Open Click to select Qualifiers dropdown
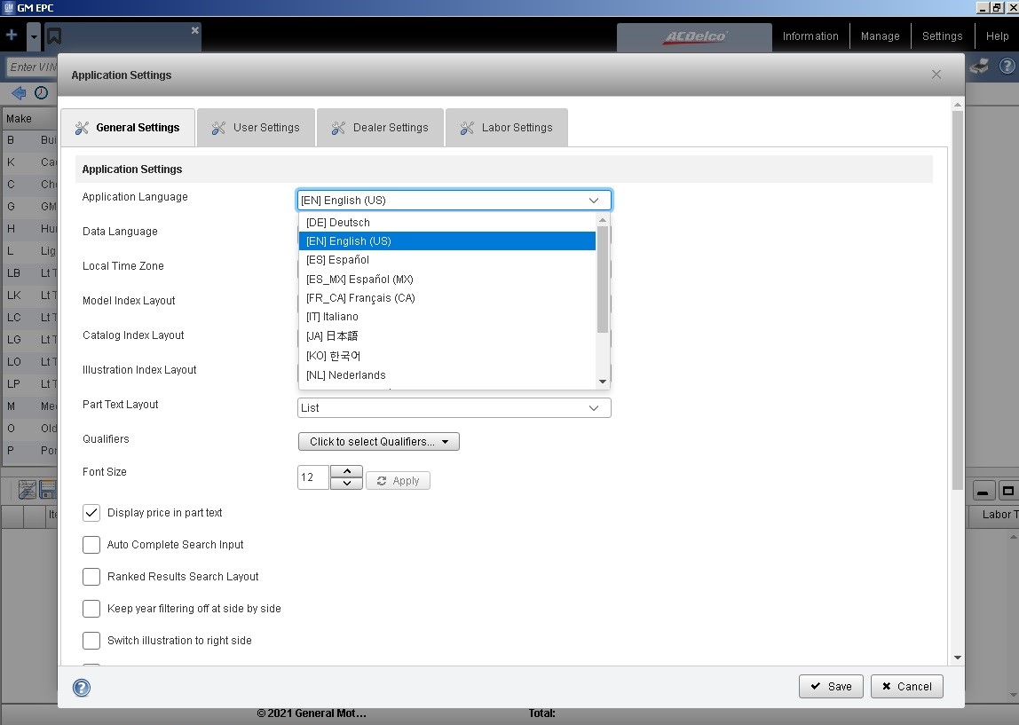Screen dimensions: 1019x725 click(x=379, y=442)
